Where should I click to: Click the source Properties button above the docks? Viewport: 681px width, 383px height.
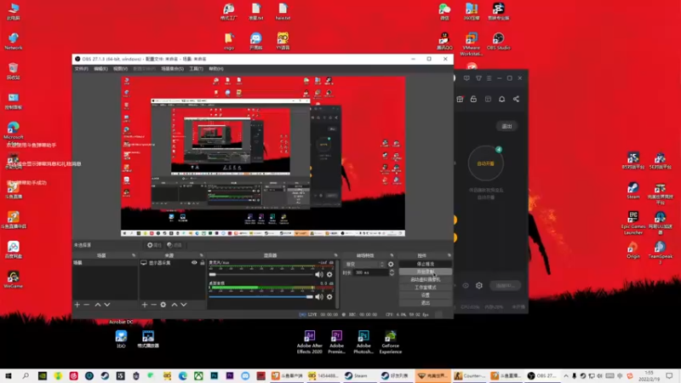coord(154,245)
